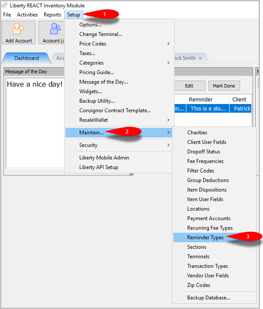This screenshot has width=263, height=309.
Task: Click the Edit reminder button
Action: tap(189, 86)
